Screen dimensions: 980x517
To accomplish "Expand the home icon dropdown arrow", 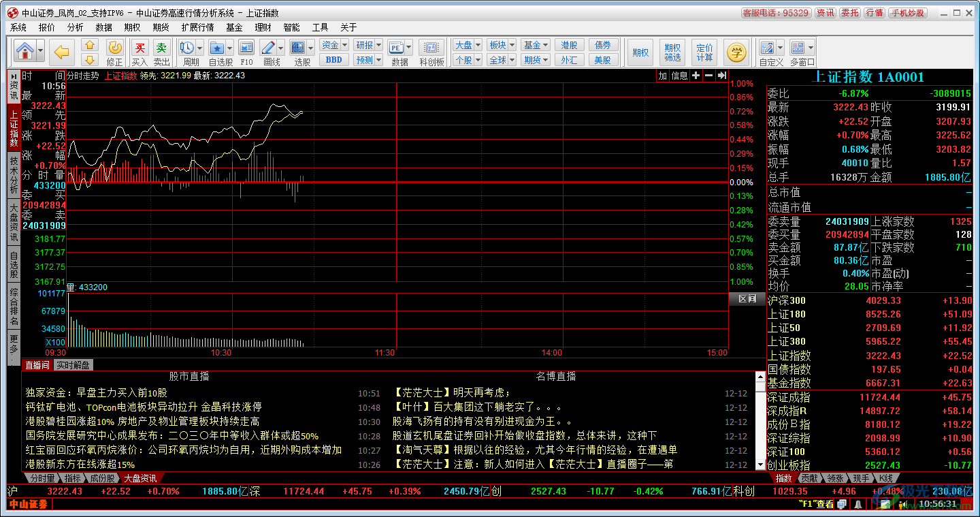I will pyautogui.click(x=40, y=51).
